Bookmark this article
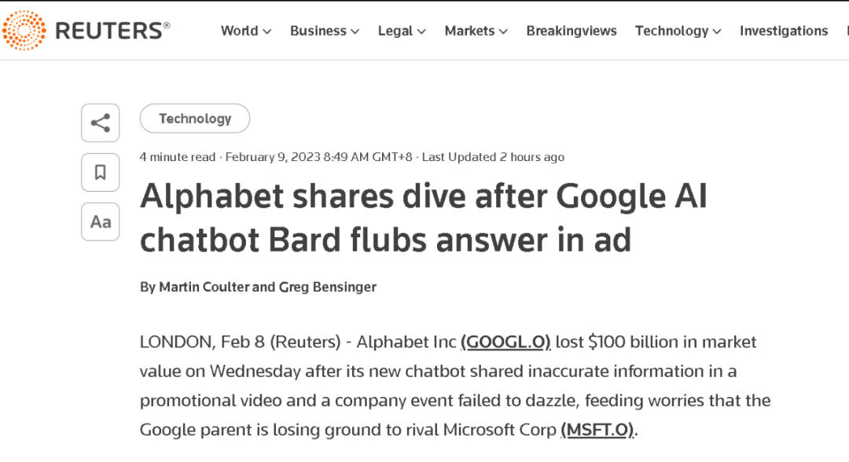 pyautogui.click(x=101, y=172)
